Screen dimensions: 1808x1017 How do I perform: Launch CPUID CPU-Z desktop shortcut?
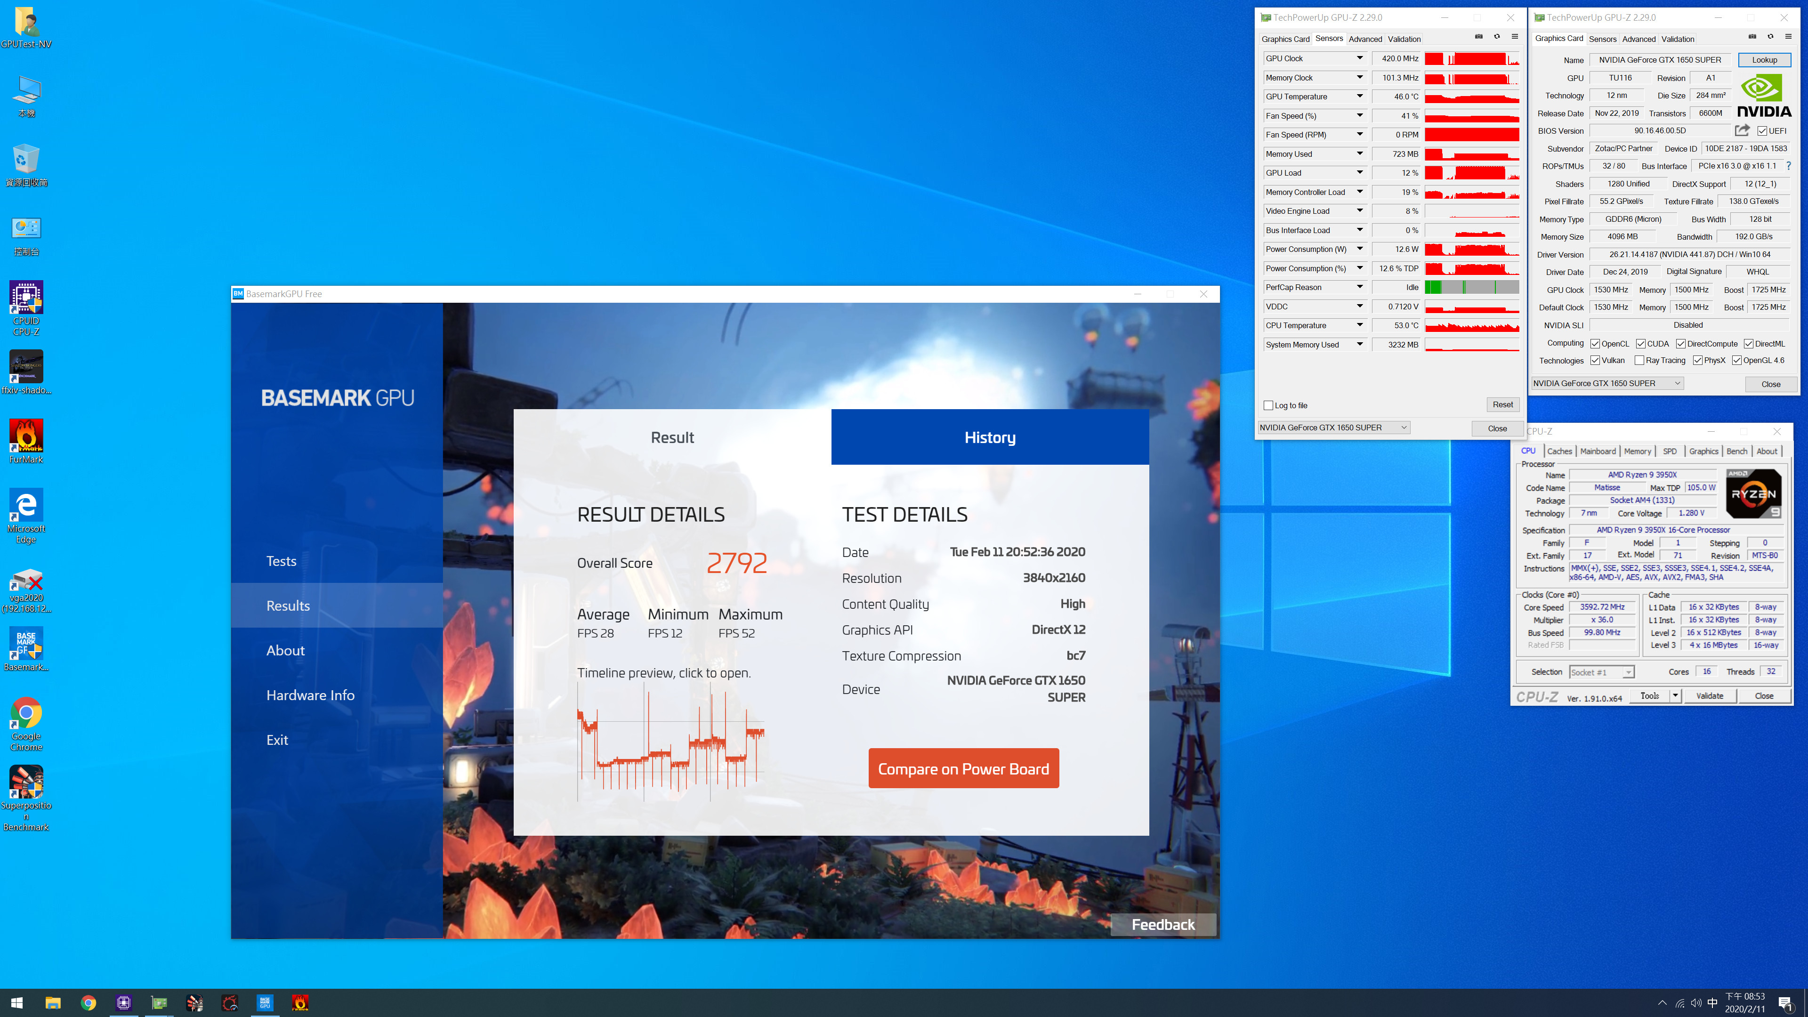(26, 308)
